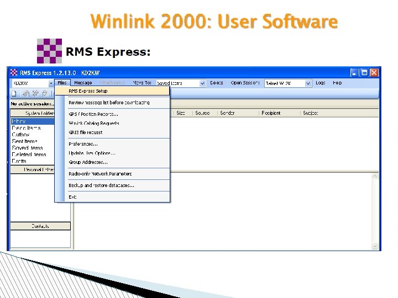The height and width of the screenshot is (298, 398).
Task: Click the message pane scroll up arrow
Action: (x=375, y=176)
